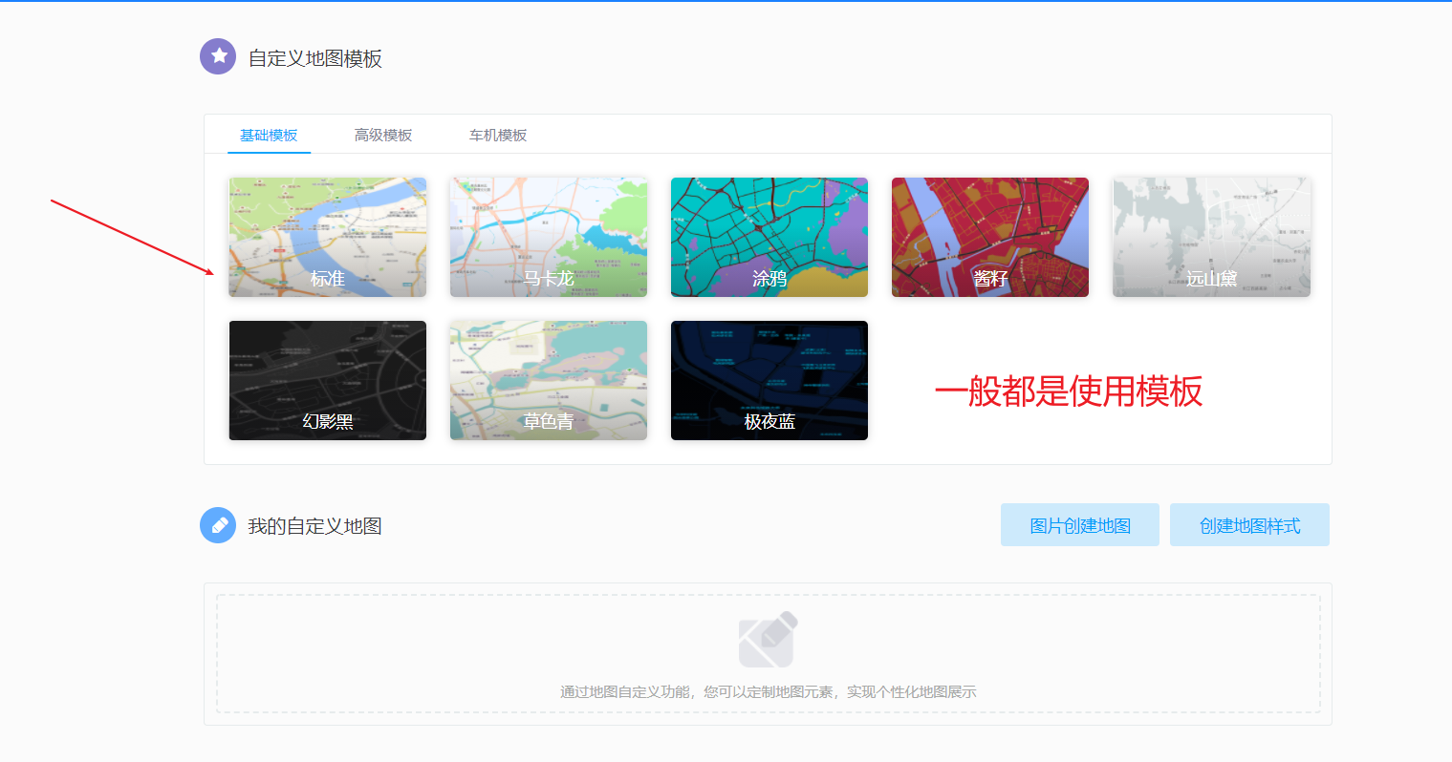Click the 创建地图样式 button

click(x=1249, y=525)
